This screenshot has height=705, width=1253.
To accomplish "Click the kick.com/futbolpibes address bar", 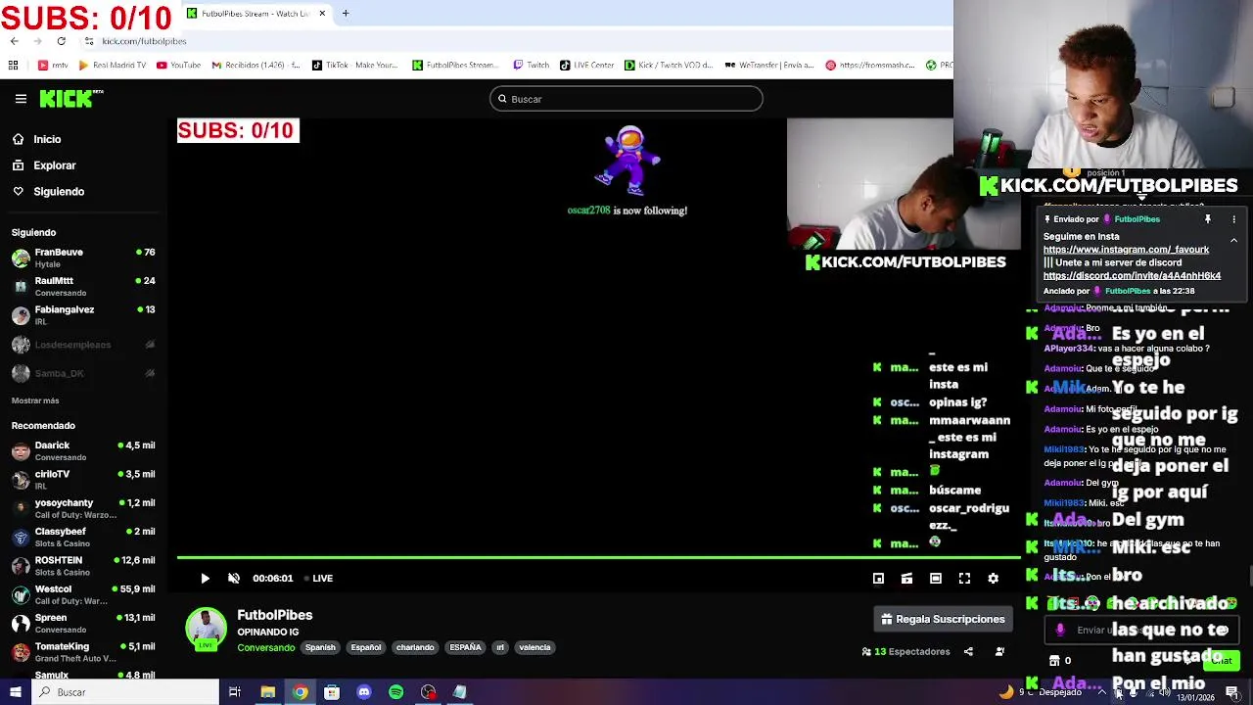I will (144, 41).
